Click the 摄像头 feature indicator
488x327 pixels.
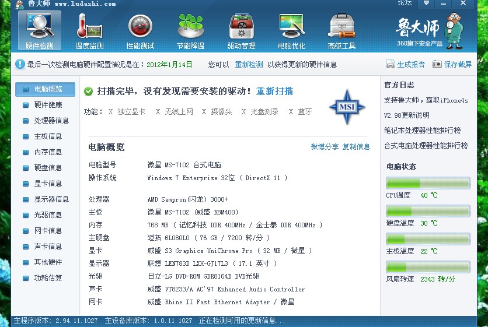217,112
